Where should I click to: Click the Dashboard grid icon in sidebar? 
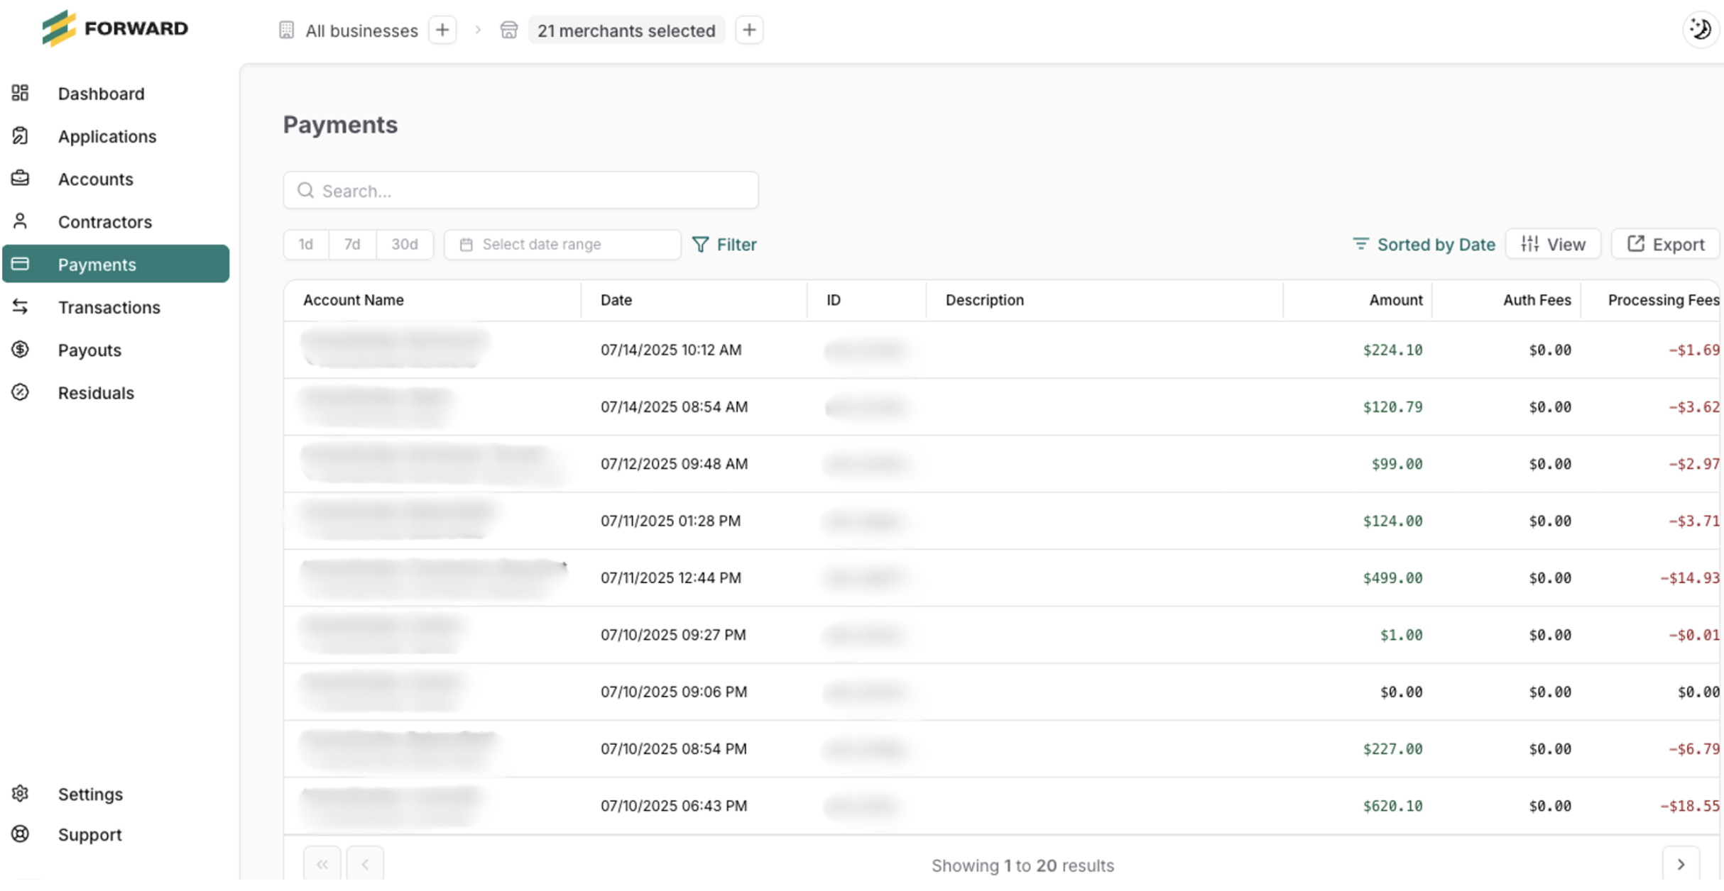tap(20, 93)
